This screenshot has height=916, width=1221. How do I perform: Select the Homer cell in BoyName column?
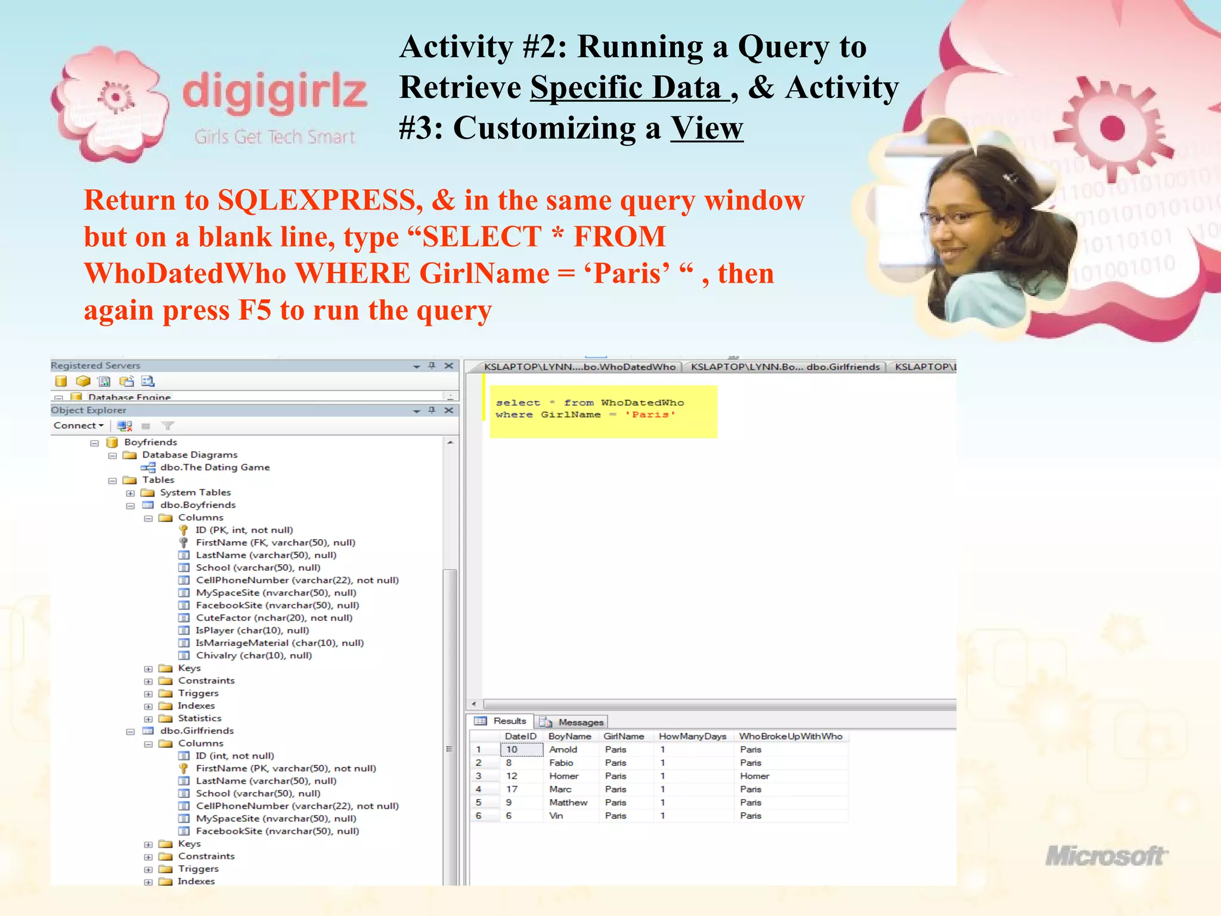(570, 776)
